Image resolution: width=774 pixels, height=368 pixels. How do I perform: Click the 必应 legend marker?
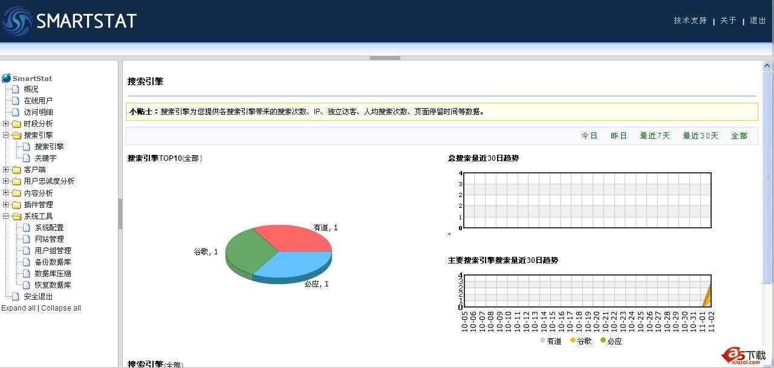tap(603, 340)
